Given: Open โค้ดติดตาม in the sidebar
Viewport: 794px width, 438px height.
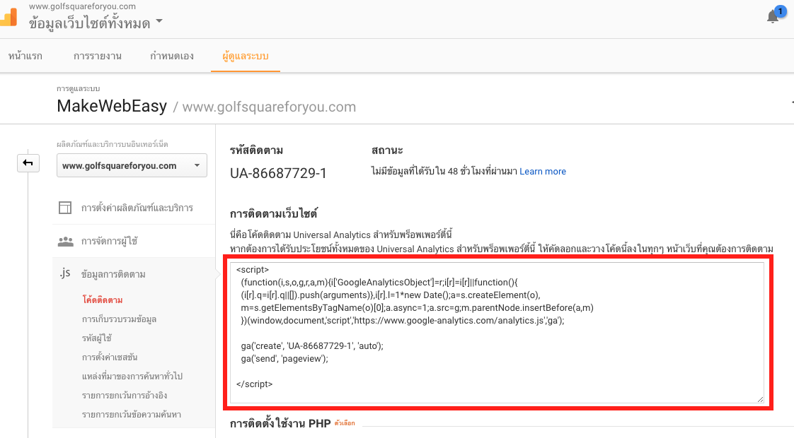Looking at the screenshot, I should [x=103, y=300].
